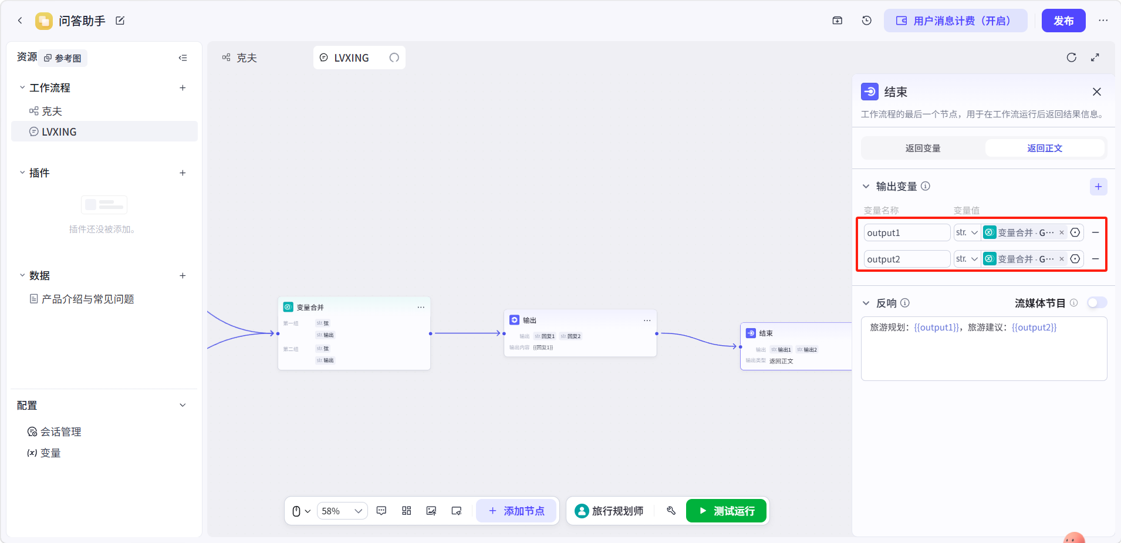Expand the canvas to fullscreen
This screenshot has height=543, width=1121.
[1095, 58]
